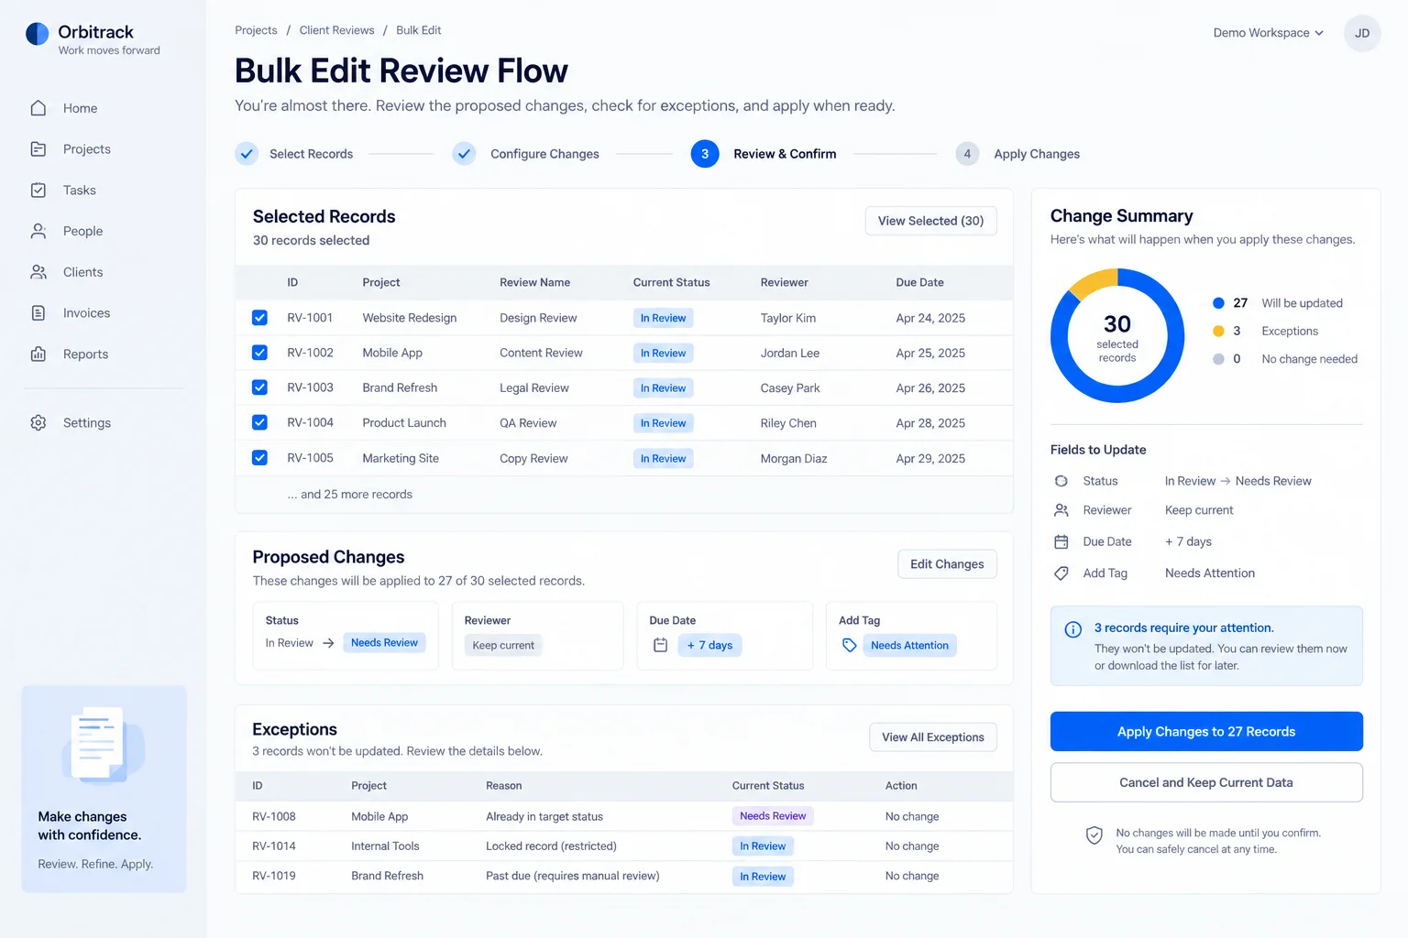The image size is (1408, 938).
Task: Click Apply Changes to 27 Records
Action: [x=1206, y=732]
